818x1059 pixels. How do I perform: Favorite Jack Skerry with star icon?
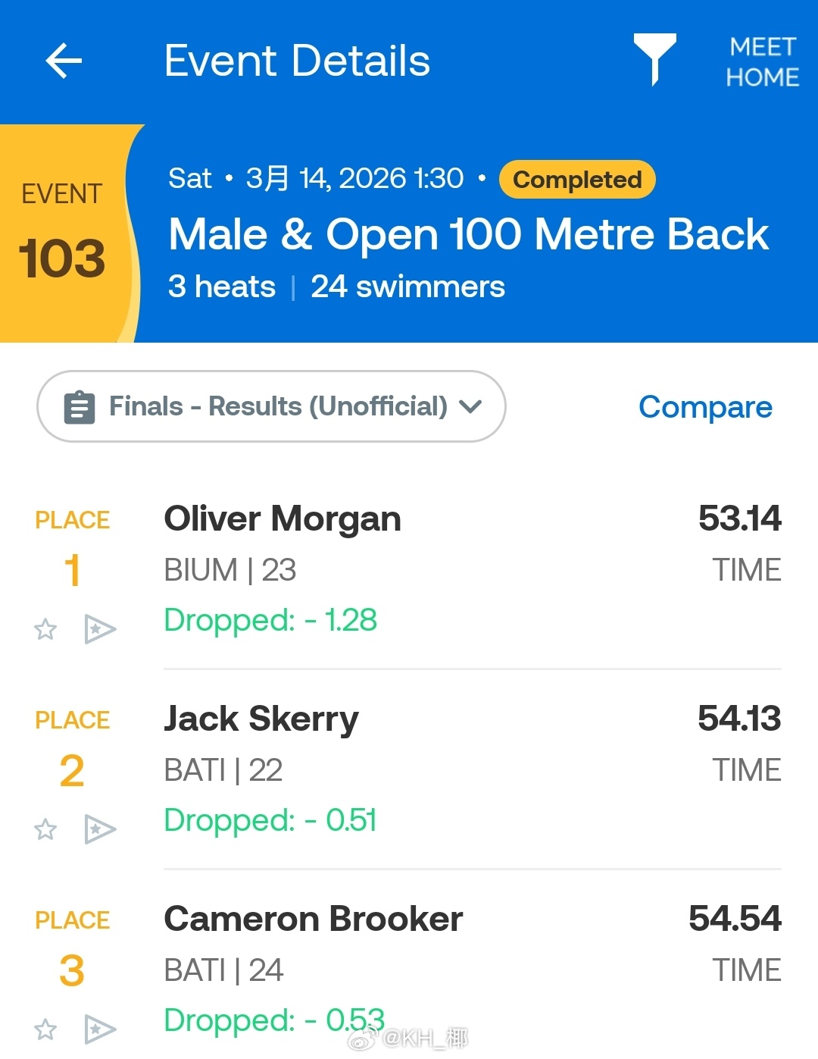[x=45, y=829]
